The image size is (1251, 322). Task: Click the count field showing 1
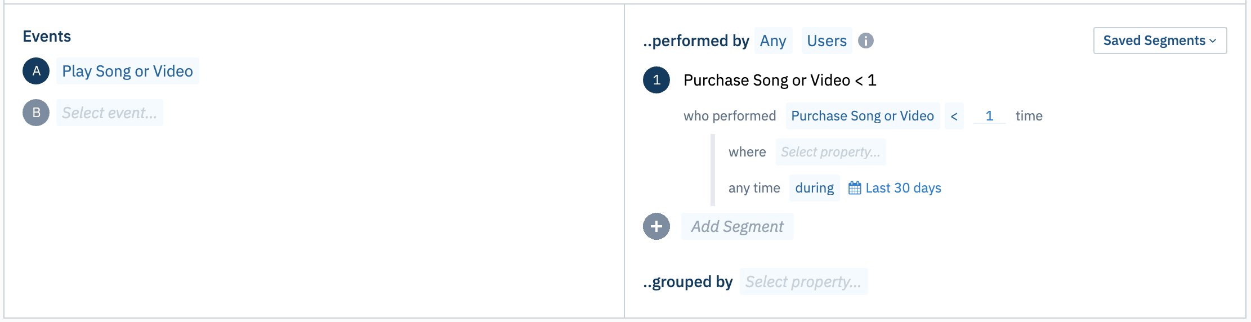click(989, 116)
